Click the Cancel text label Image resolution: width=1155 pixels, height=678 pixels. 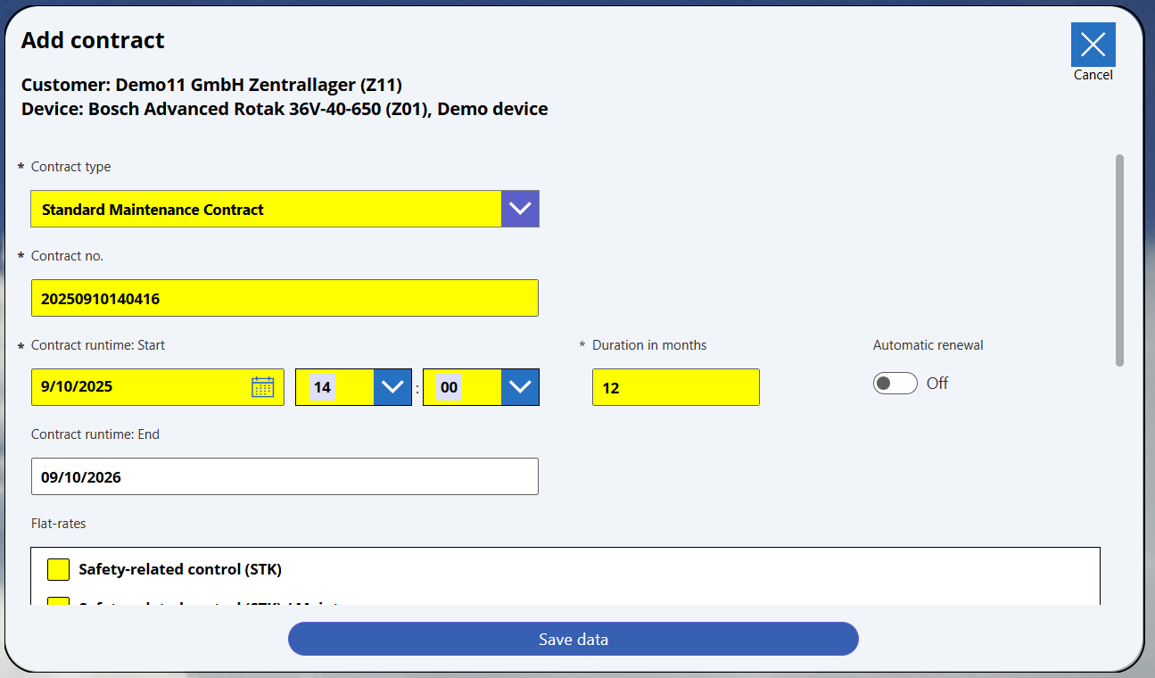[x=1093, y=75]
